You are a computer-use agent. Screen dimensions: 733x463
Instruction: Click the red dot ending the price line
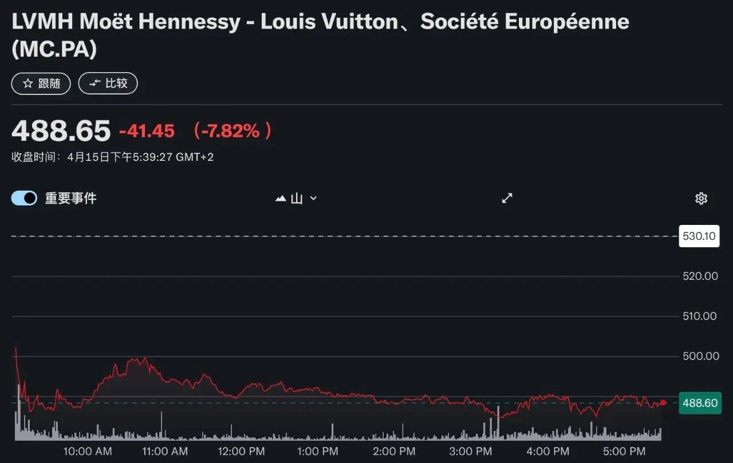(x=663, y=403)
